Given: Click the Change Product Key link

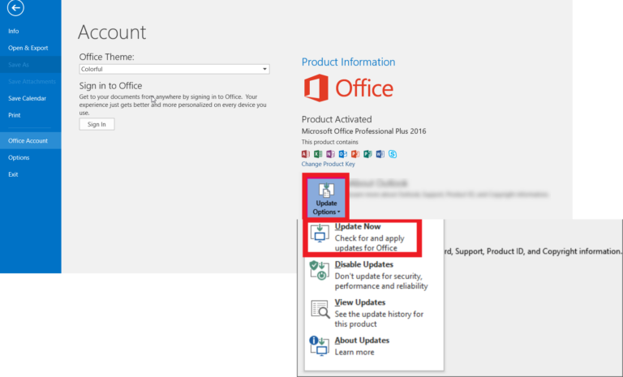Looking at the screenshot, I should 328,164.
